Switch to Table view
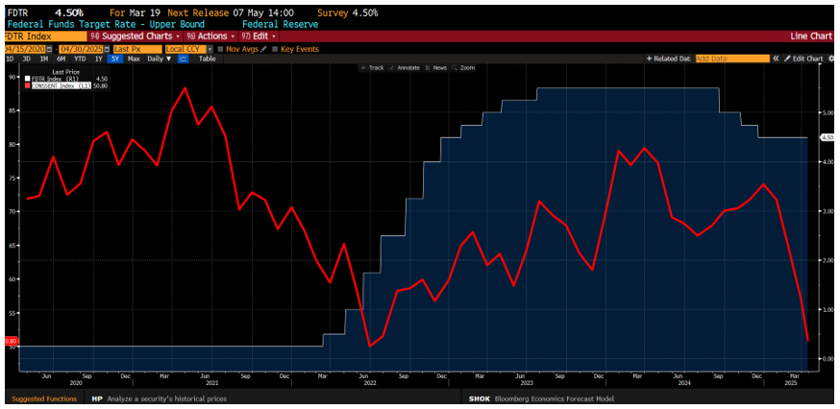840x409 pixels. pyautogui.click(x=207, y=59)
